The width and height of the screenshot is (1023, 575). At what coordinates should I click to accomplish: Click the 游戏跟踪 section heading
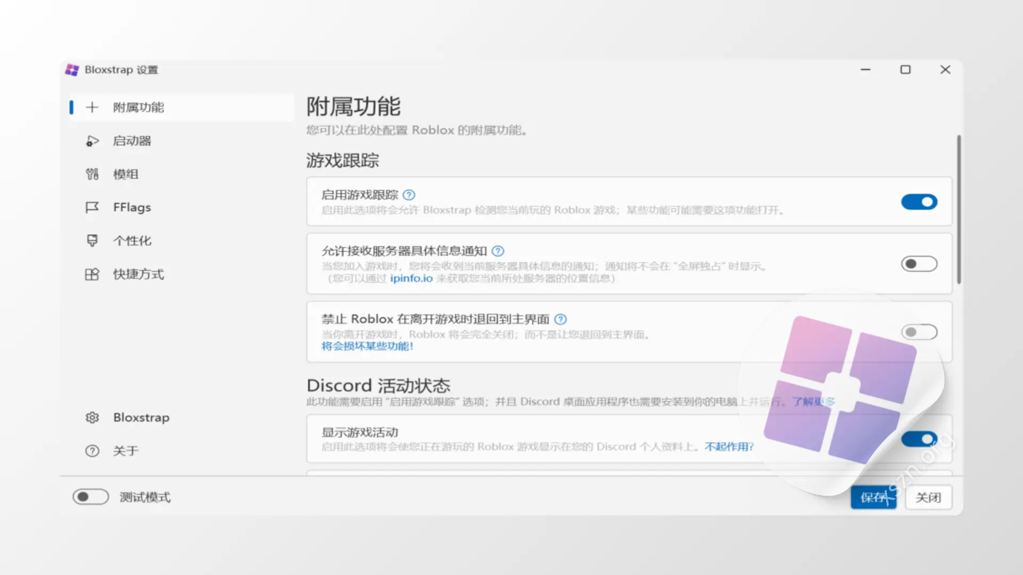343,160
